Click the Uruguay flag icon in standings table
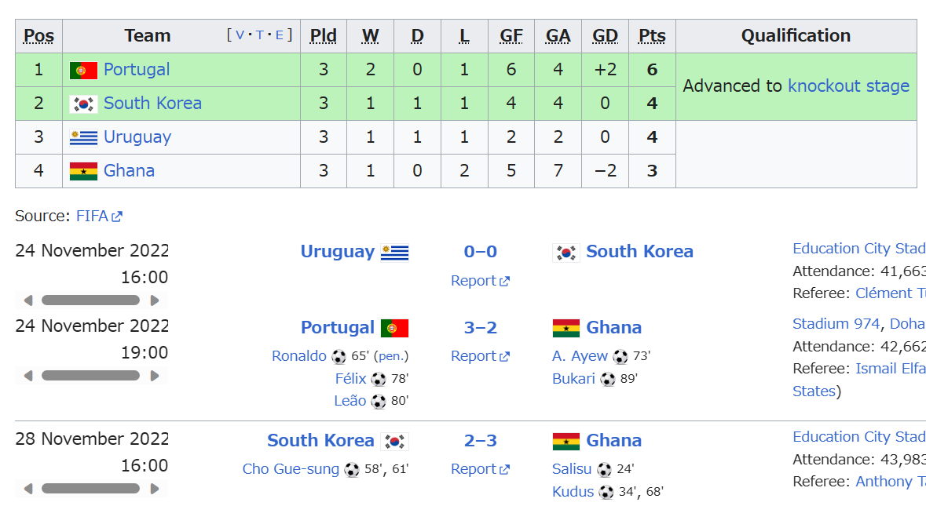This screenshot has height=506, width=926. [x=83, y=138]
